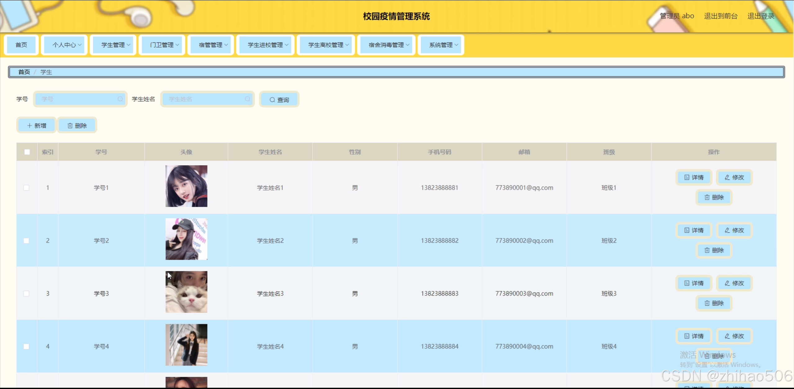Click the plus 新增 button
Image resolution: width=794 pixels, height=389 pixels.
37,126
